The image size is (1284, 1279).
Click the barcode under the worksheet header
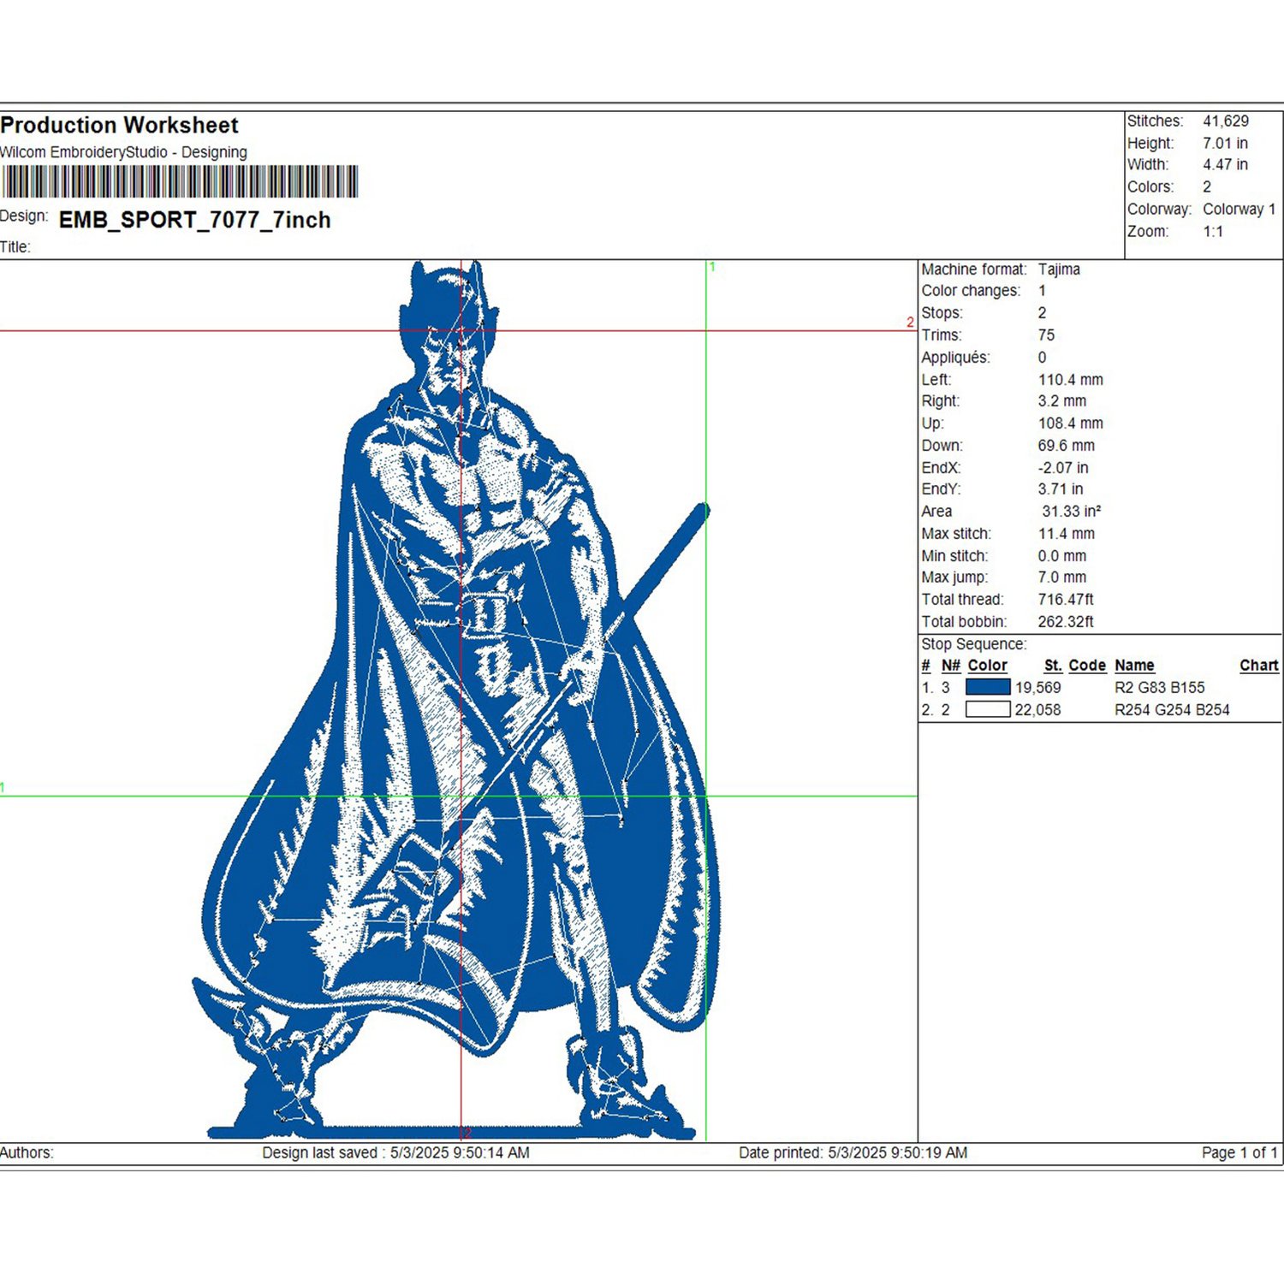(179, 182)
